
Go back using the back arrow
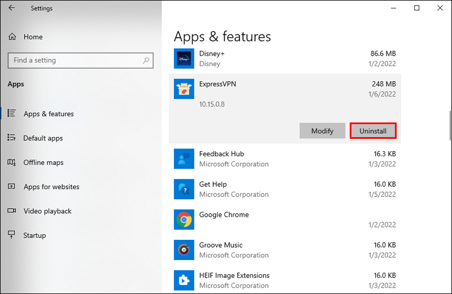12,8
